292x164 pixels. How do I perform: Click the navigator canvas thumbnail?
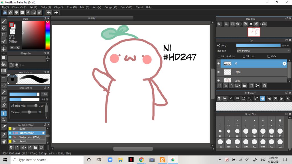tap(254, 32)
